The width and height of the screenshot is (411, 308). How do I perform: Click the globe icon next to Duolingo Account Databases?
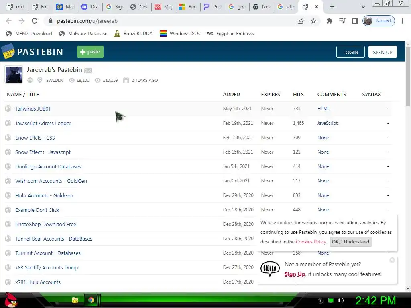coord(8,166)
